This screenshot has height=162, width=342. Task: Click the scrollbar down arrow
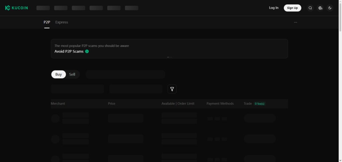(x=340, y=160)
